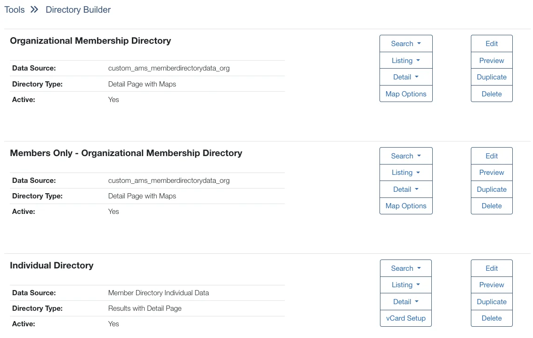Viewport: 533px width, 338px height.
Task: Click Map Options for Organizational Membership Directory
Action: point(405,94)
